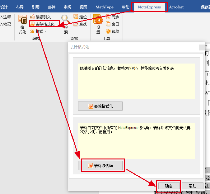Close the 去除格式化 dialog
The width and height of the screenshot is (210, 194).
202,47
